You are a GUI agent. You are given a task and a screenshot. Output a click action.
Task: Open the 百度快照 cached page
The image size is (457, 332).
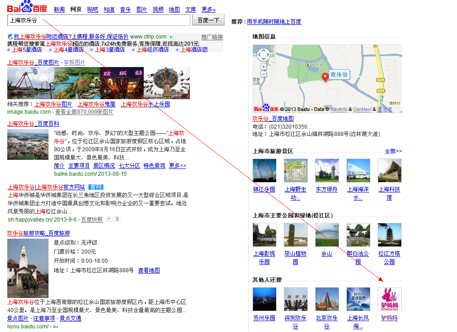click(92, 220)
